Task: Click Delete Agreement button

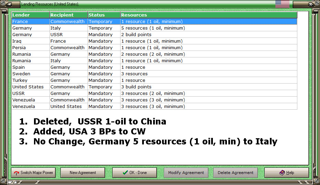Action: pyautogui.click(x=236, y=173)
